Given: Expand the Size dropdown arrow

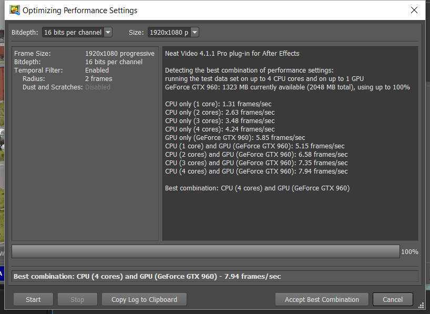Looking at the screenshot, I should click(194, 33).
